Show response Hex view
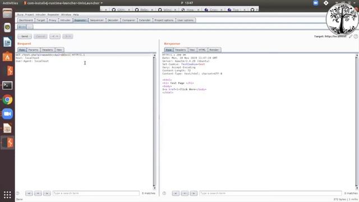The width and height of the screenshot is (359, 202). (192, 50)
